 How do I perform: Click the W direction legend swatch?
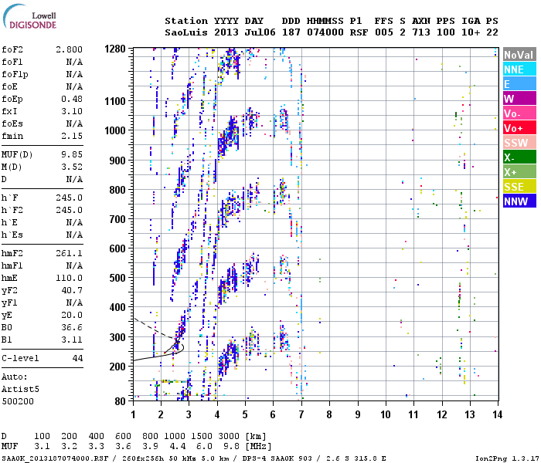coord(519,99)
